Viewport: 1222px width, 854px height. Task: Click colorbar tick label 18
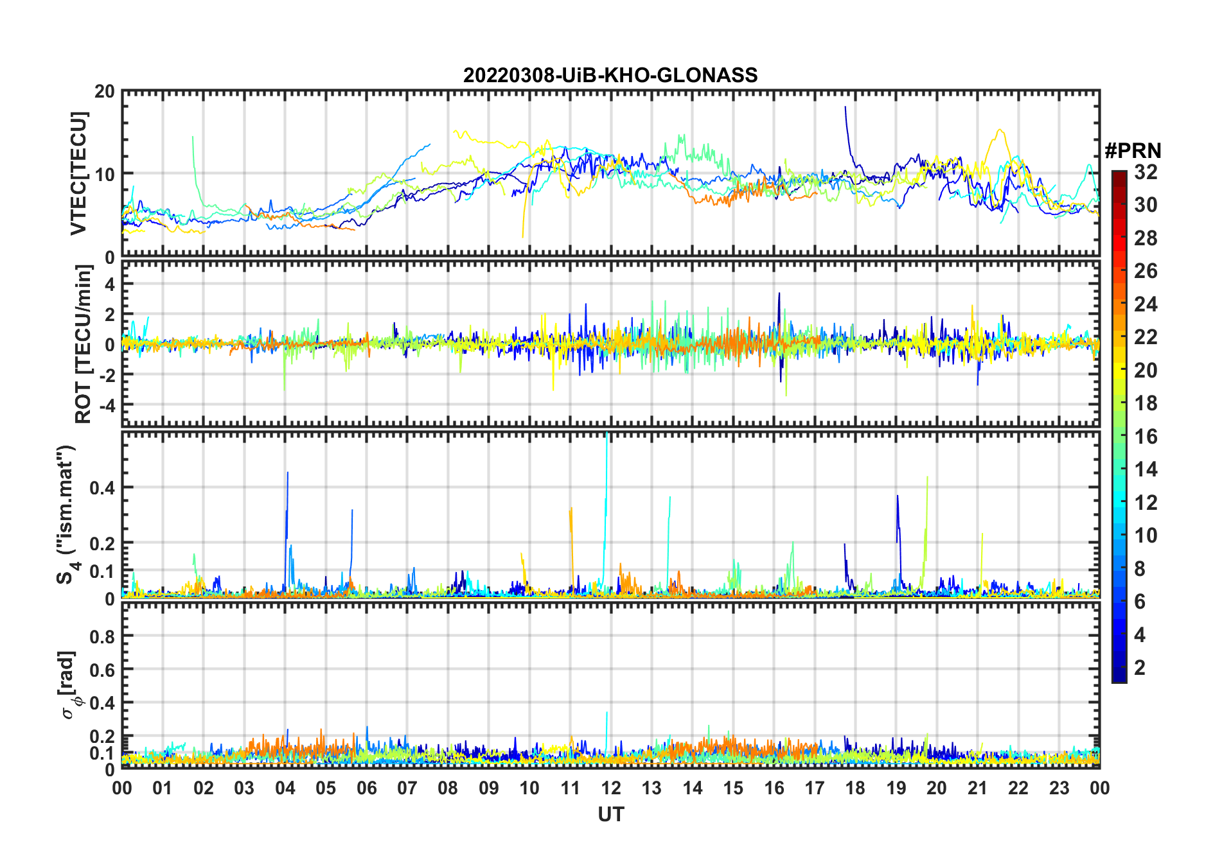pos(1146,403)
